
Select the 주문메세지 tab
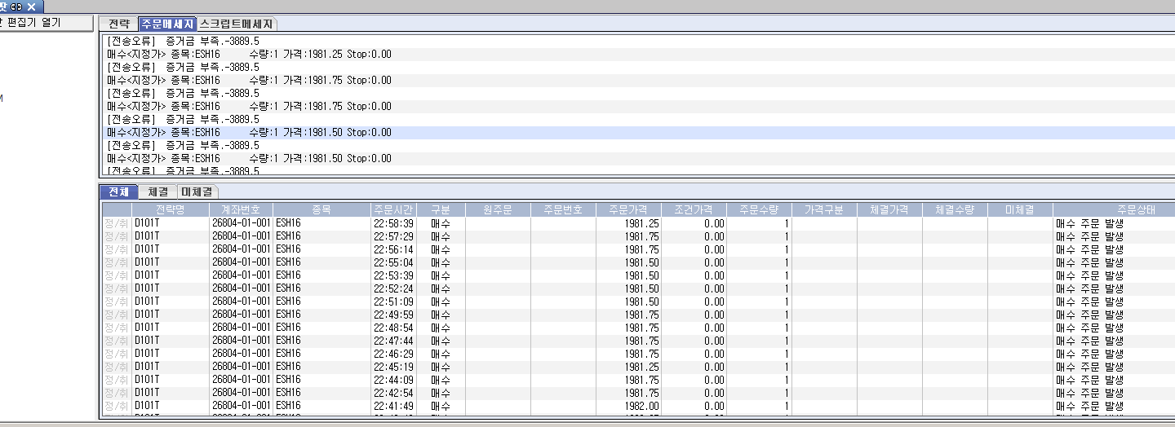point(167,24)
